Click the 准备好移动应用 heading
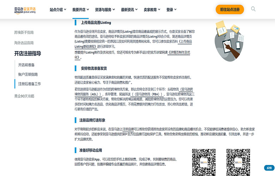The image size is (275, 176). (91, 150)
